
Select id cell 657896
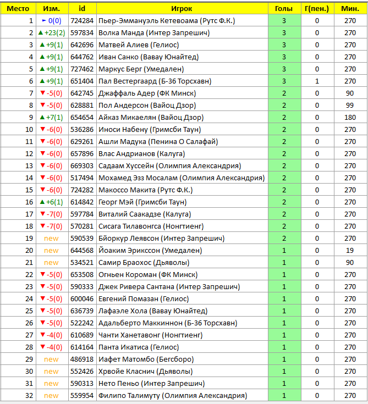pos(83,154)
